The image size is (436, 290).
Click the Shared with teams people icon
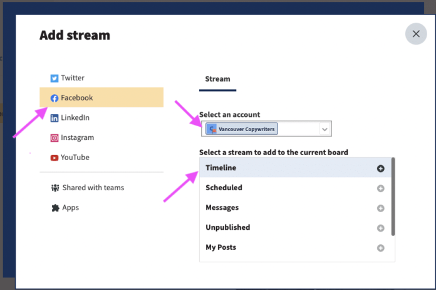[x=54, y=188]
